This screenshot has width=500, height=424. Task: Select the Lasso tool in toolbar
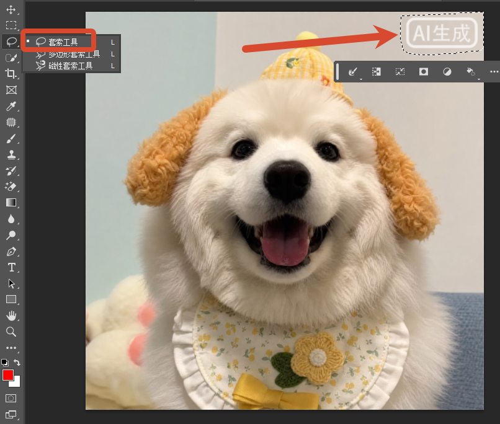click(11, 42)
